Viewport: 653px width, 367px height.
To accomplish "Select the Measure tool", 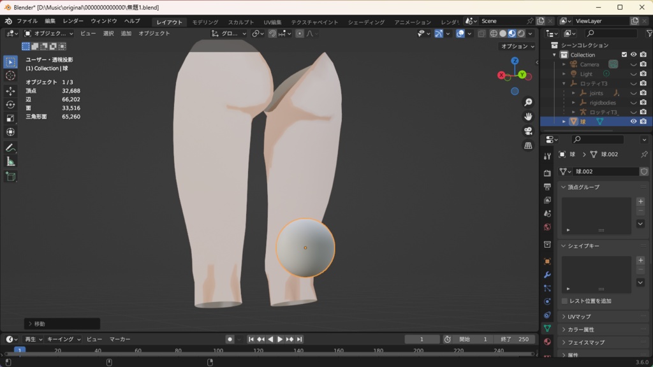I will (x=10, y=162).
